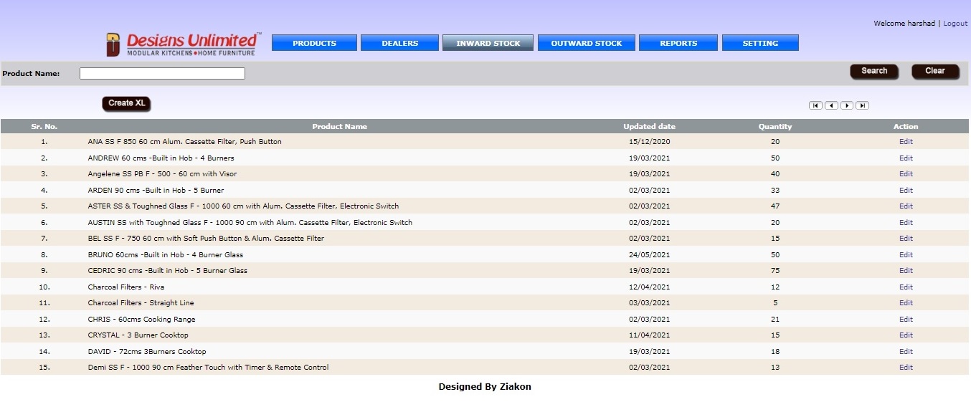Click the Sr. No. column header
The height and width of the screenshot is (402, 971).
[x=44, y=127]
